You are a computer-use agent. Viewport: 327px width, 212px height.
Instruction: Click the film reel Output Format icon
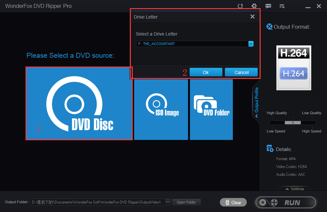(x=269, y=27)
